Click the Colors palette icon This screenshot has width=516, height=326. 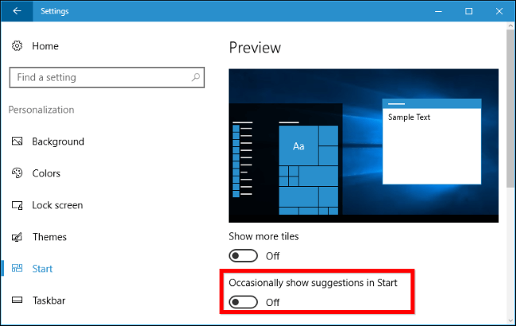(17, 173)
